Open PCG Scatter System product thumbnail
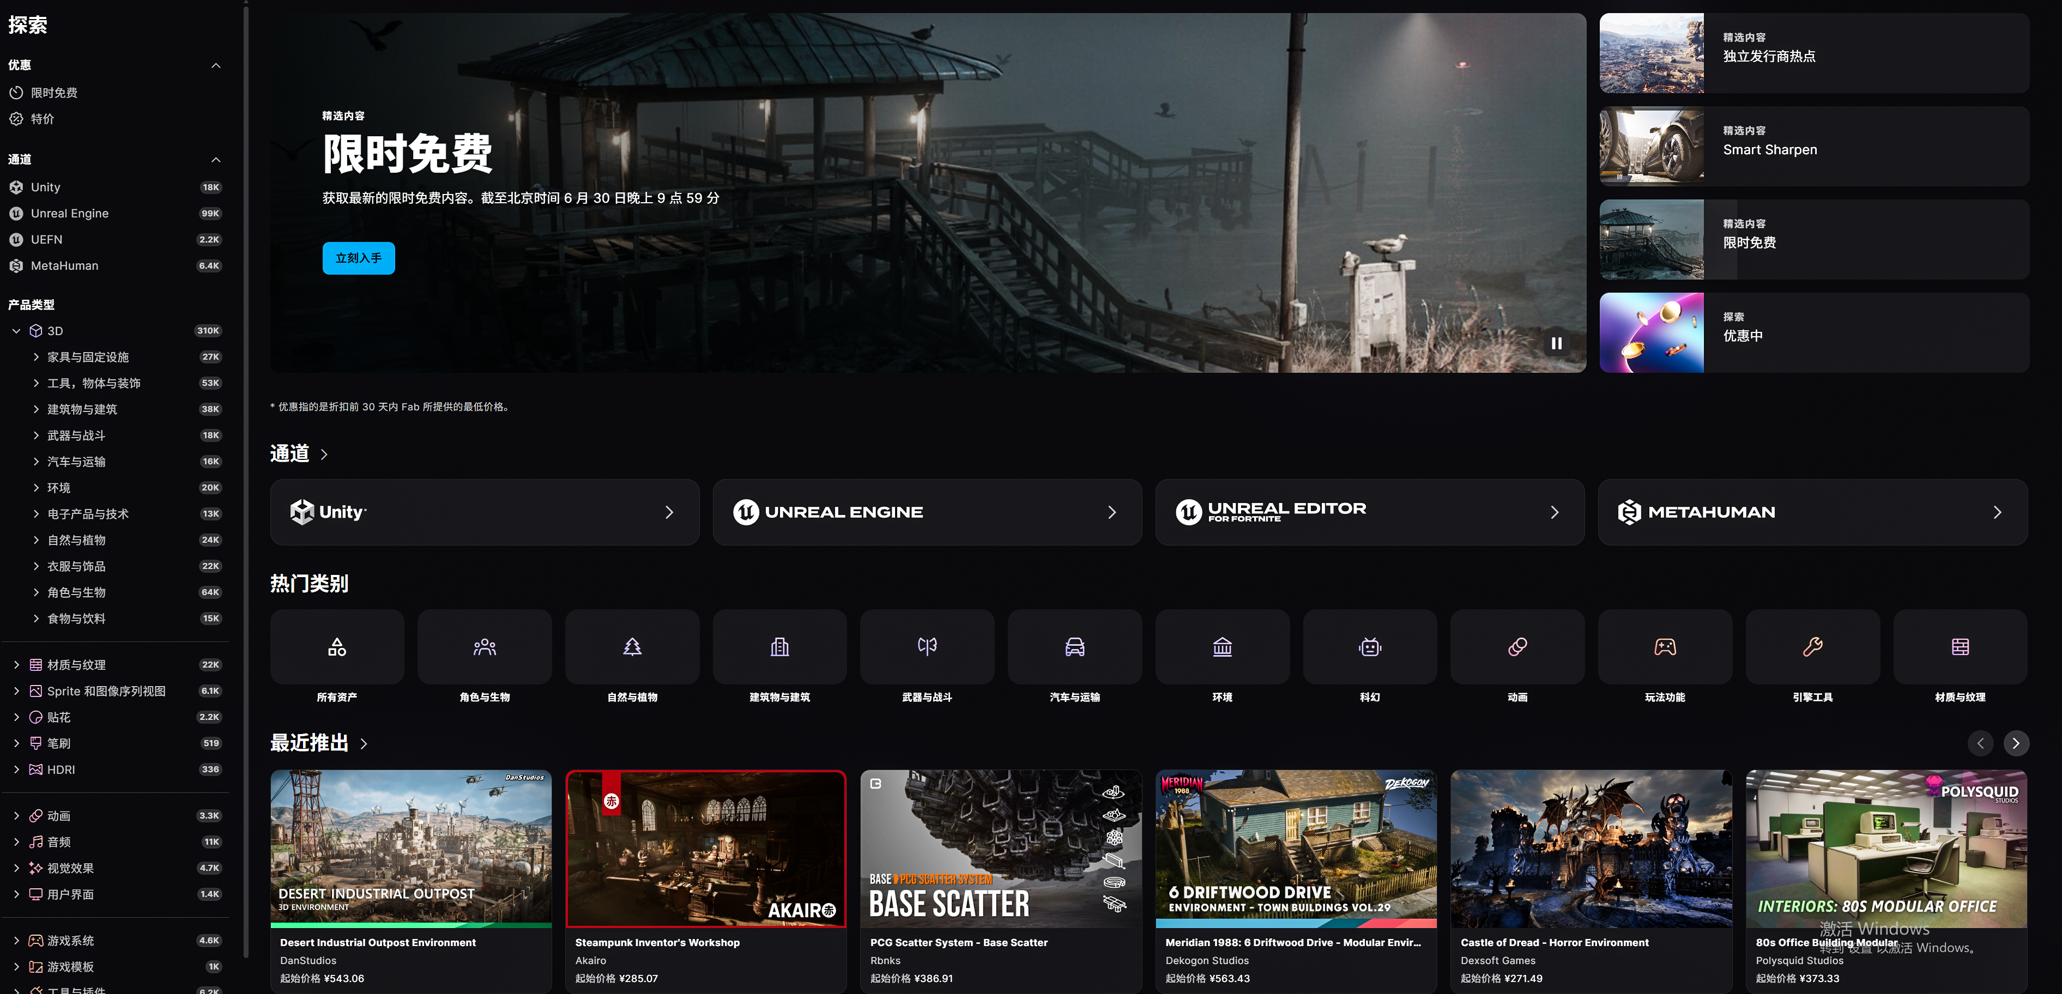 tap(1001, 848)
